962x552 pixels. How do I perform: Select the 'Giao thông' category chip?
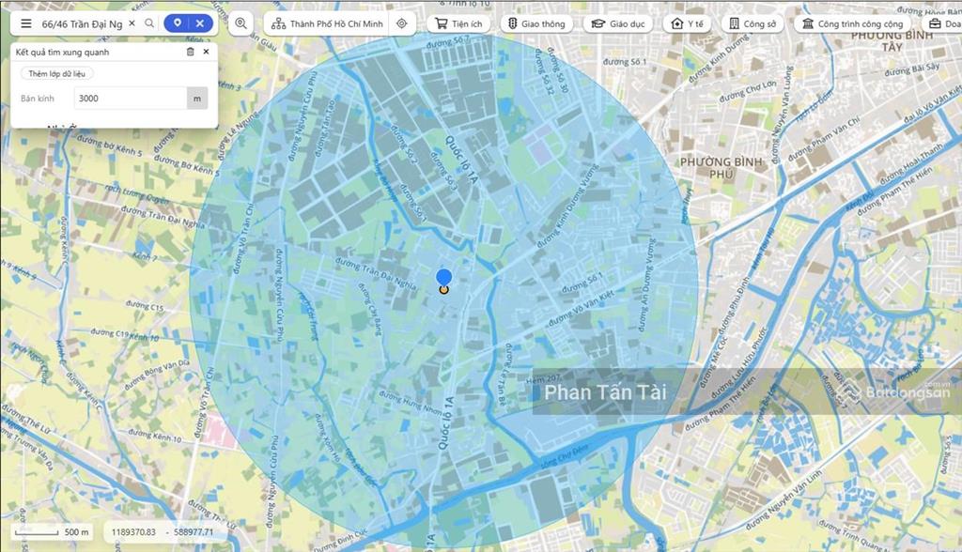pyautogui.click(x=536, y=23)
